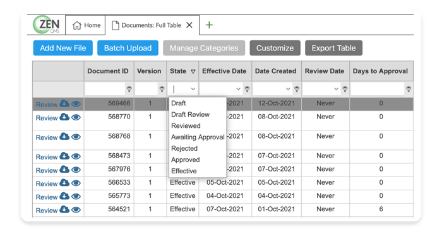Screen dimensions: 442x232
Task: Open the Customize table options
Action: pos(275,48)
